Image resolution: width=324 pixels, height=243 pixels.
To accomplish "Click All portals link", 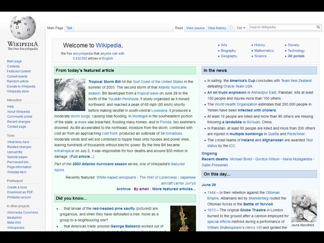I will [x=296, y=56].
